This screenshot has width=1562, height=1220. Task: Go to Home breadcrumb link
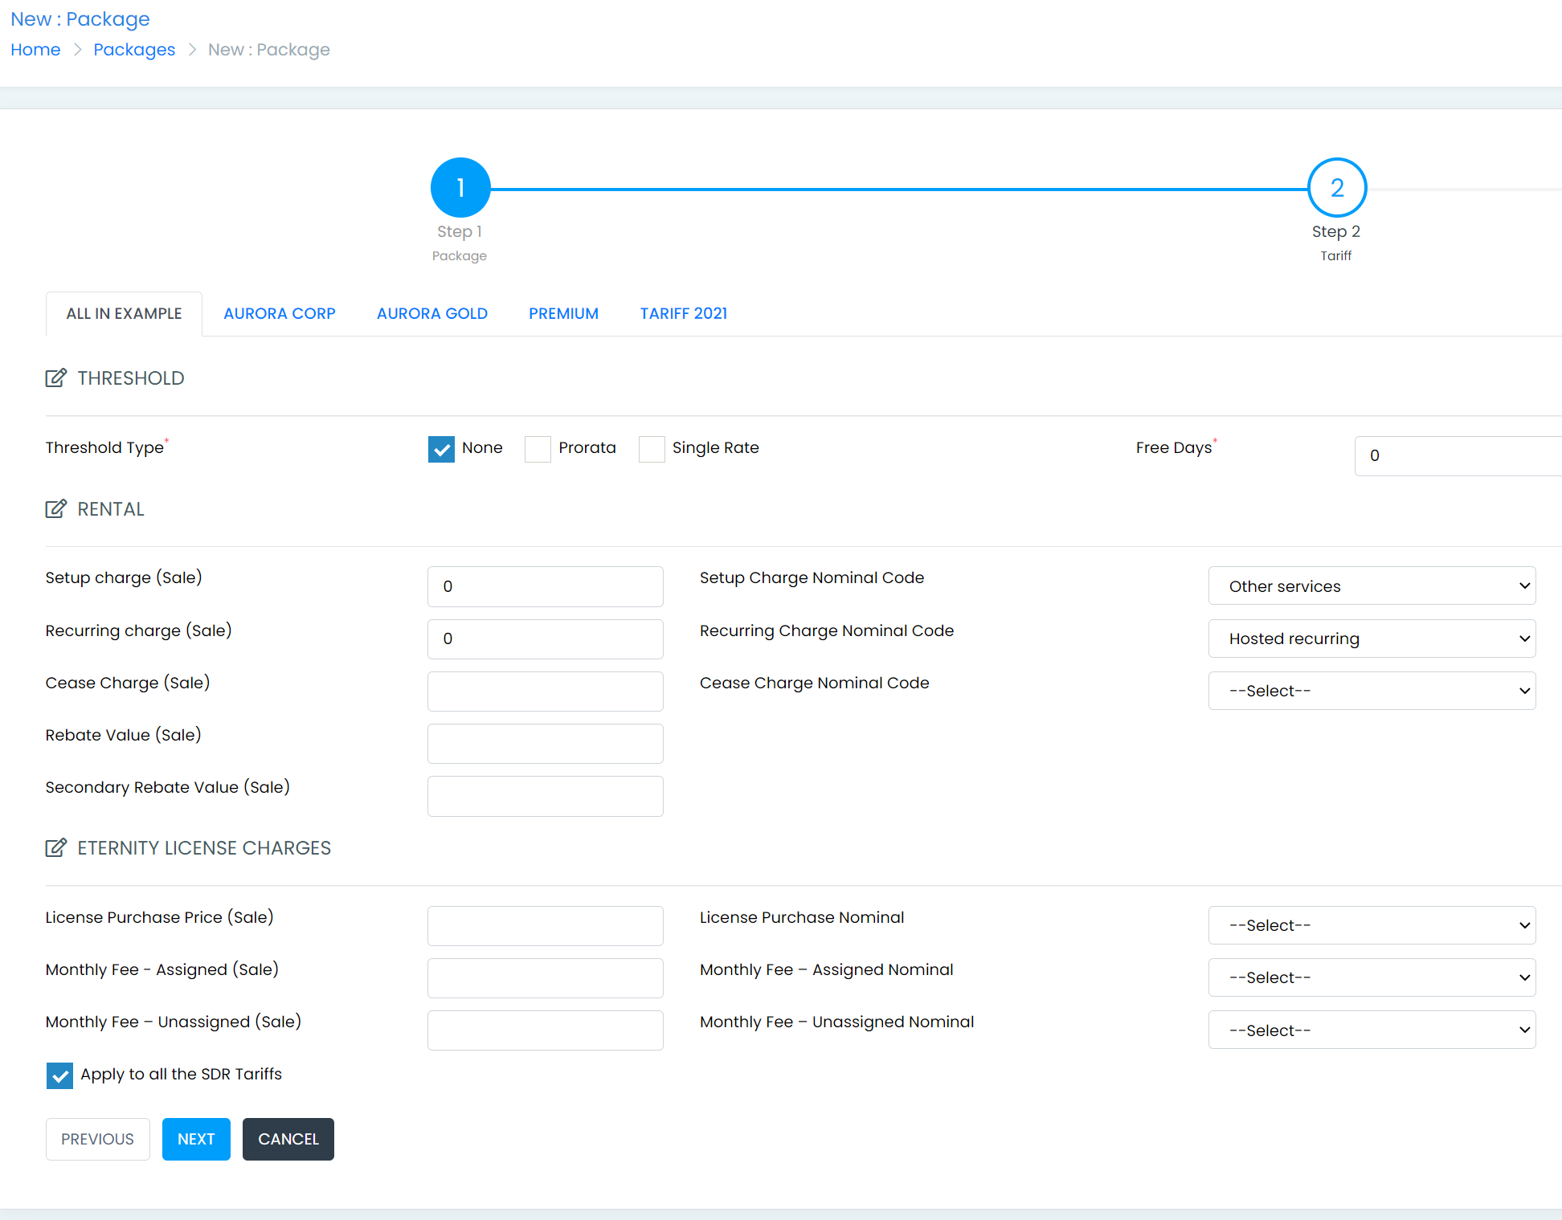pos(35,50)
